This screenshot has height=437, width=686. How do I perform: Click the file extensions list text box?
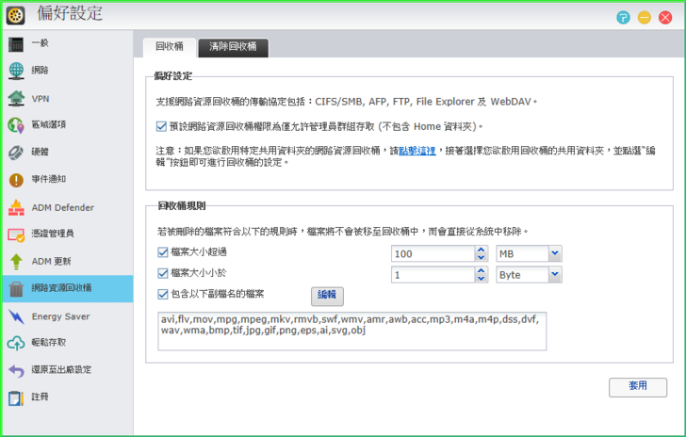point(352,332)
